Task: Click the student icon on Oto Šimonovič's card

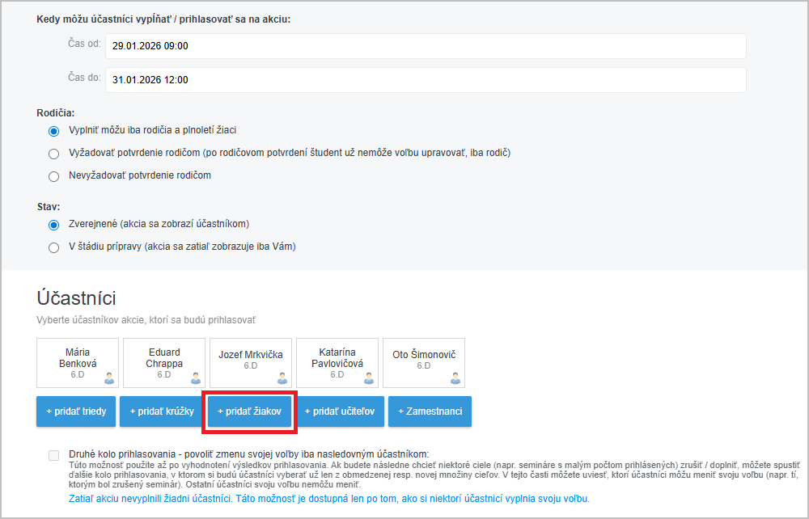Action: (455, 378)
